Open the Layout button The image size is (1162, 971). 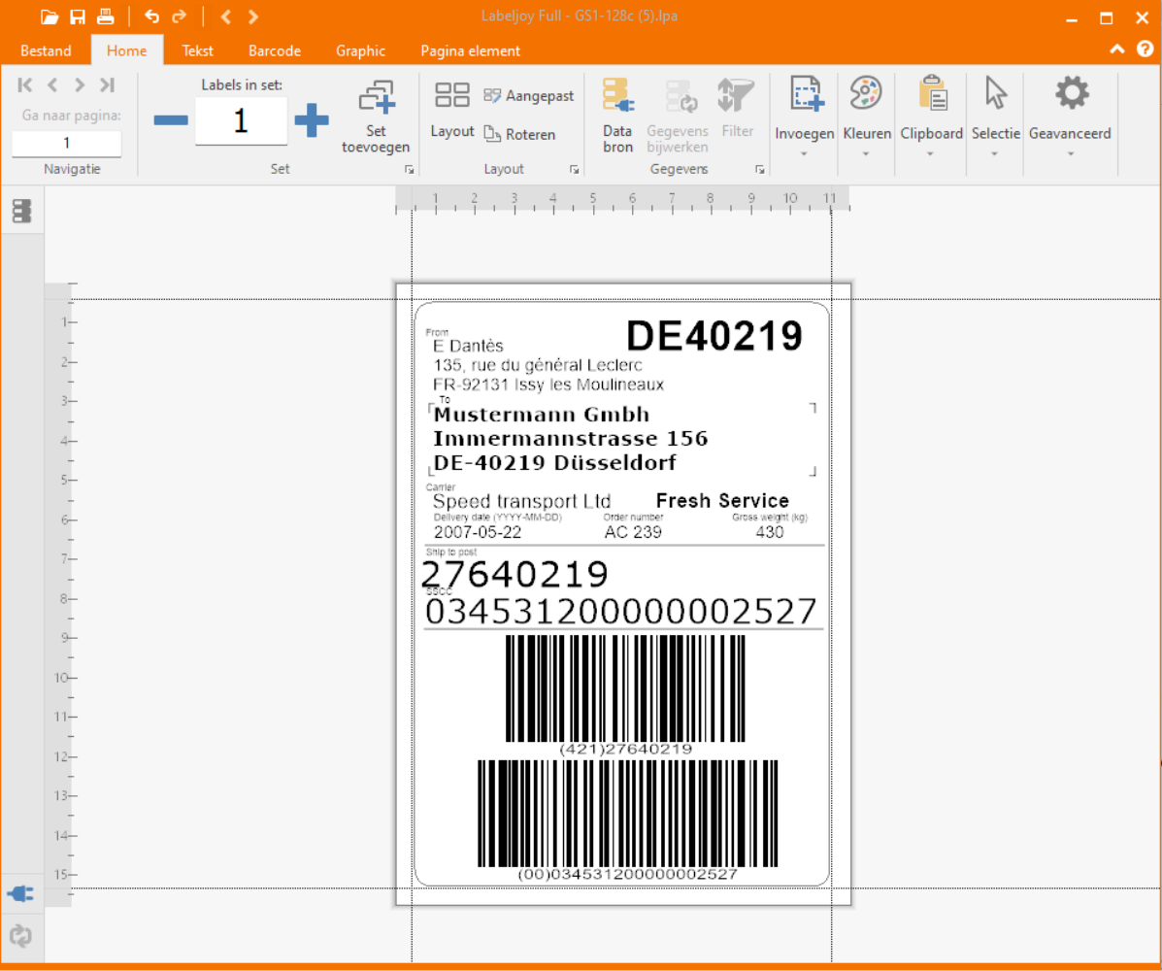(x=452, y=110)
